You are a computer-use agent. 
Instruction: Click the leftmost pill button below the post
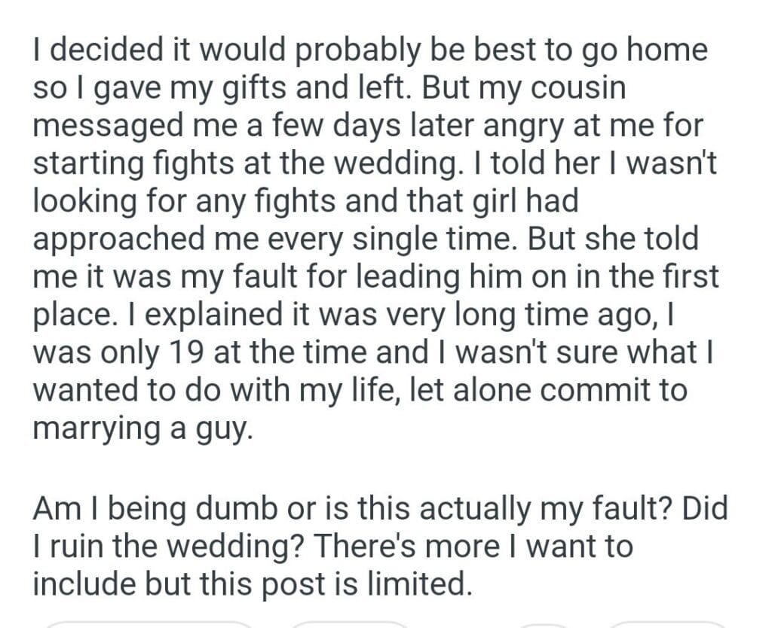(x=147, y=624)
